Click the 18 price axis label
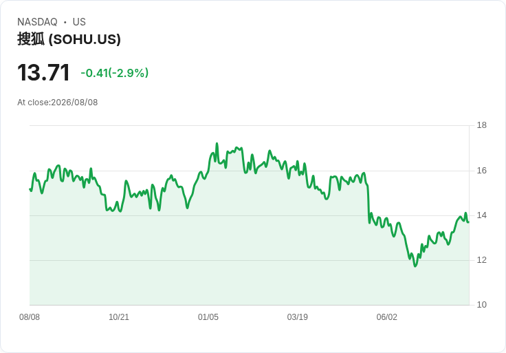The height and width of the screenshot is (353, 506). pos(482,125)
